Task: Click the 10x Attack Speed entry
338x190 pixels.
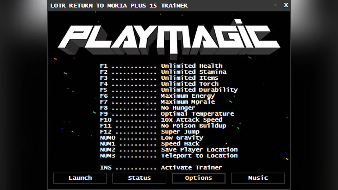Action: tap(191, 120)
